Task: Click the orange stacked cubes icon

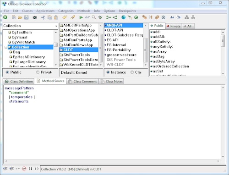Action: point(157,17)
